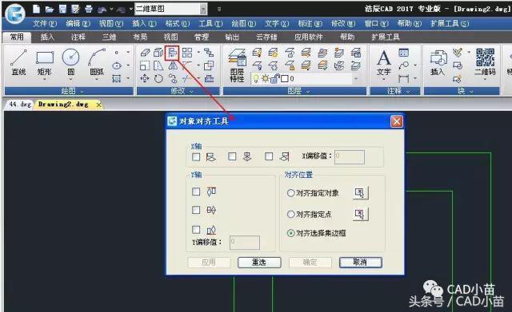512x312 pixels.
Task: Click the X偏移值 input field
Action: (x=350, y=157)
